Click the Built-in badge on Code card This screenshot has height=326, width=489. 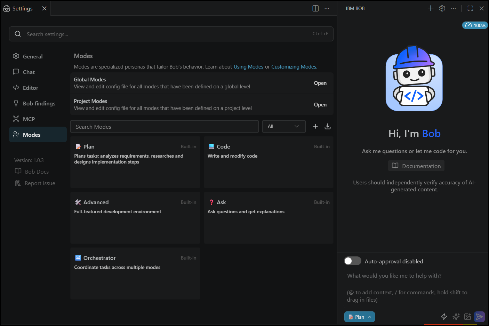point(322,146)
